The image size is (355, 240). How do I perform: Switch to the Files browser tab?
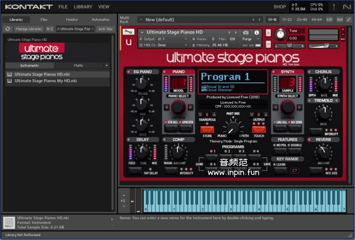44,19
